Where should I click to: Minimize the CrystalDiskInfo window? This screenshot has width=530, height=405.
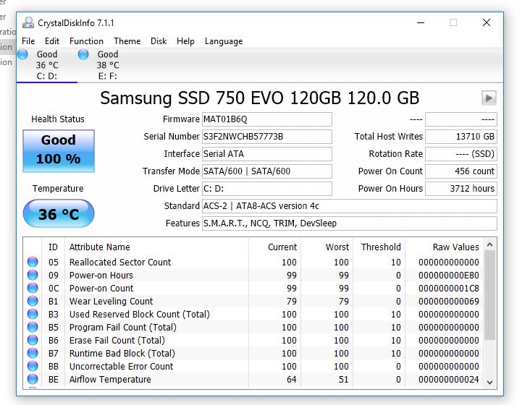tap(421, 22)
